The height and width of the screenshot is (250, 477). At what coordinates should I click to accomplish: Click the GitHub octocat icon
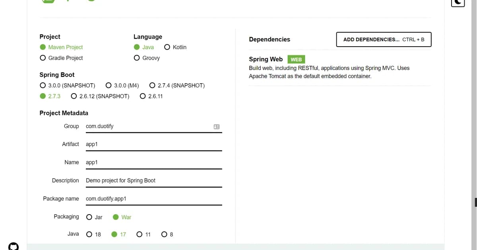pyautogui.click(x=14, y=246)
